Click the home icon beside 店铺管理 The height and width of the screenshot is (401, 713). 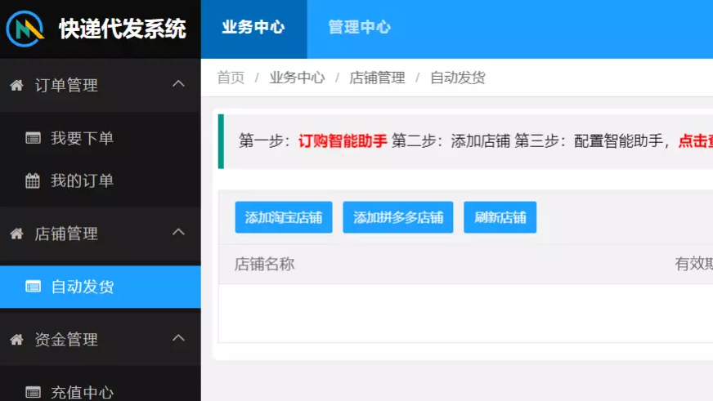coord(16,234)
